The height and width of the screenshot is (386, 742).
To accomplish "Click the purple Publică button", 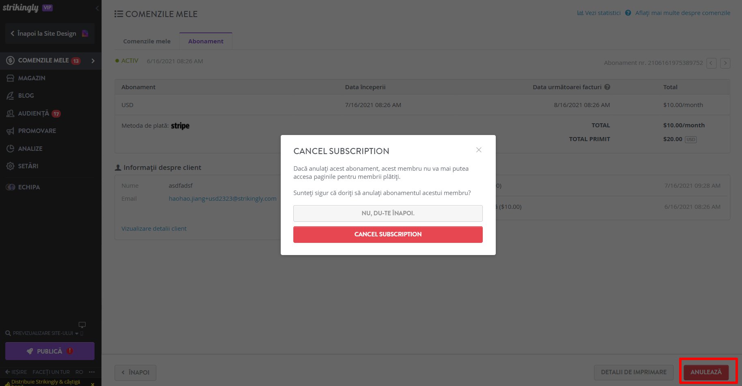I will pyautogui.click(x=50, y=351).
